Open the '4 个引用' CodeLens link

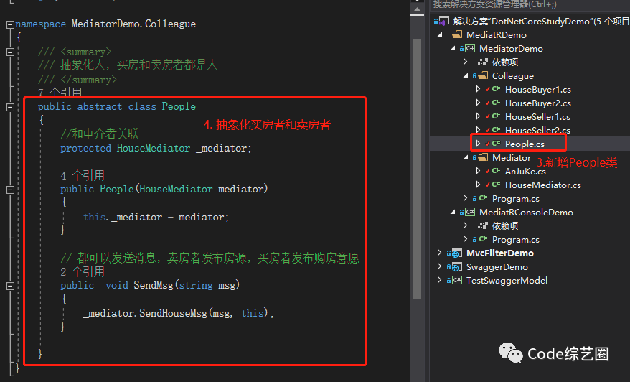click(x=83, y=176)
